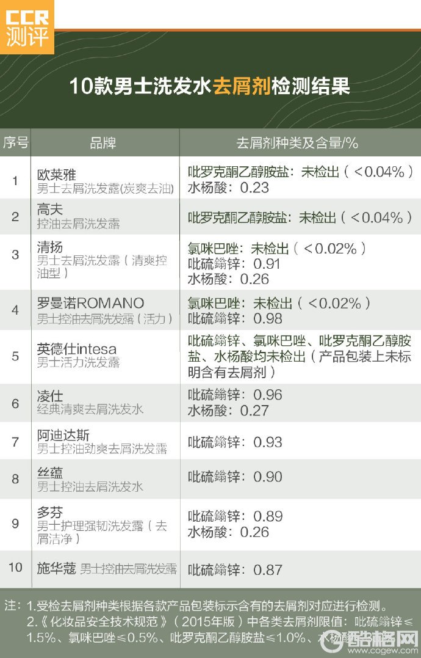Click '男士控油去屑洗发露' beside 施华蔻
The width and height of the screenshot is (421, 658).
point(128,569)
